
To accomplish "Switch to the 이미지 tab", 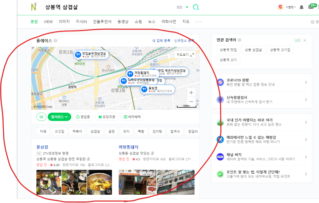I will tap(64, 21).
